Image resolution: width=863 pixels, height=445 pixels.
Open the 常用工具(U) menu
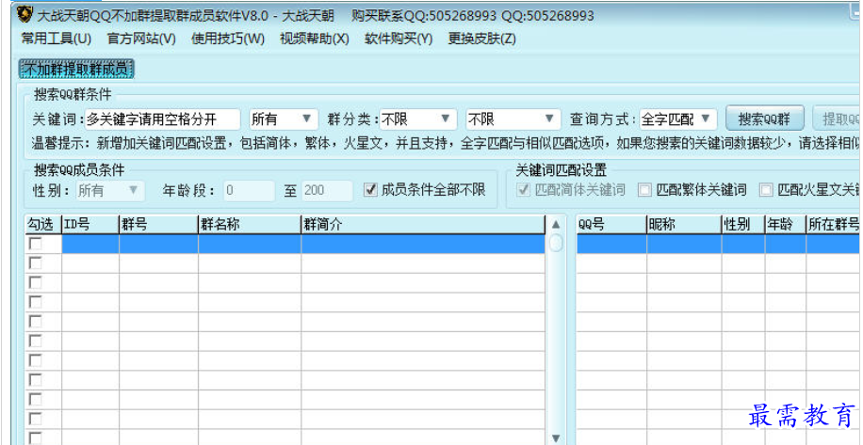(x=57, y=39)
